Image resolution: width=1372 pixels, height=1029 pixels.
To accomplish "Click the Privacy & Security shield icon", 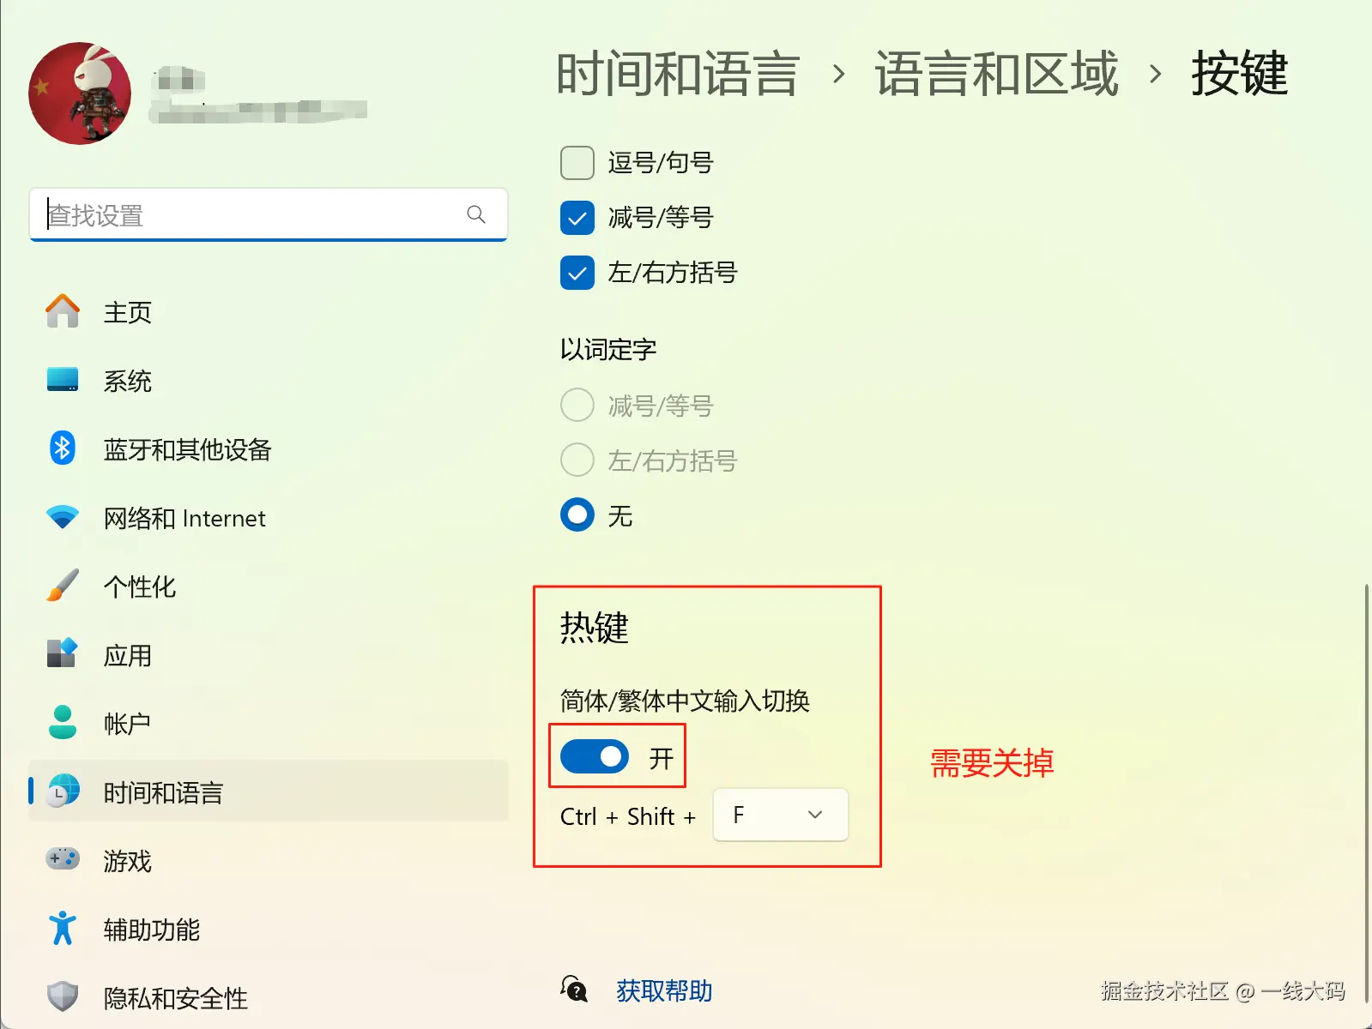I will (x=63, y=996).
